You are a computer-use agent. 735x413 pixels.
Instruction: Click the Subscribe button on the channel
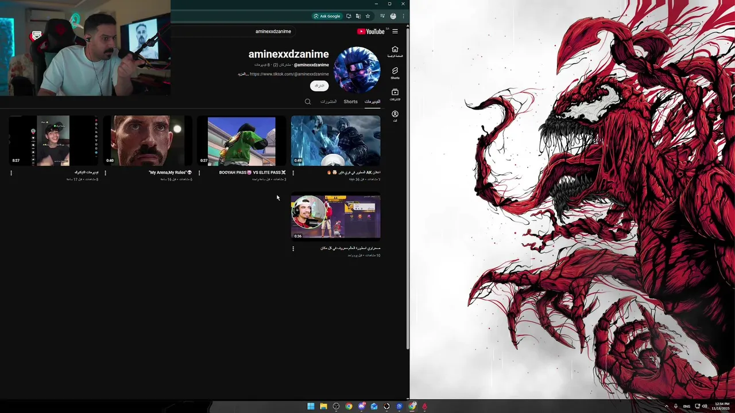(319, 85)
